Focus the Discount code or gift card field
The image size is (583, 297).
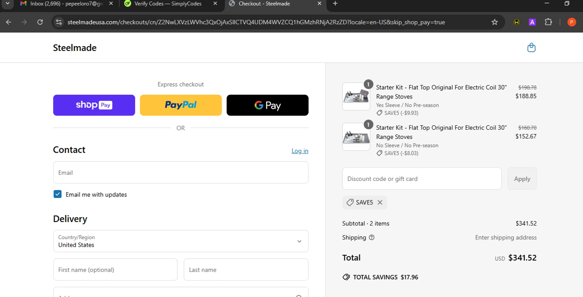point(422,179)
